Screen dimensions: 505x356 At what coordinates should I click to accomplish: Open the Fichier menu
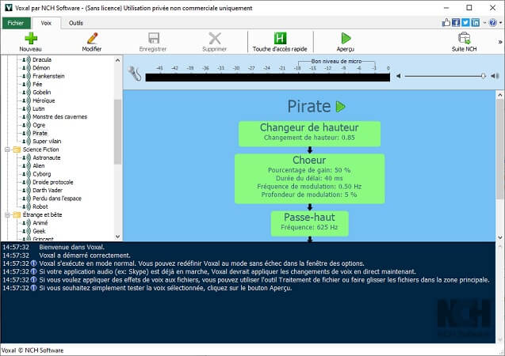[15, 23]
